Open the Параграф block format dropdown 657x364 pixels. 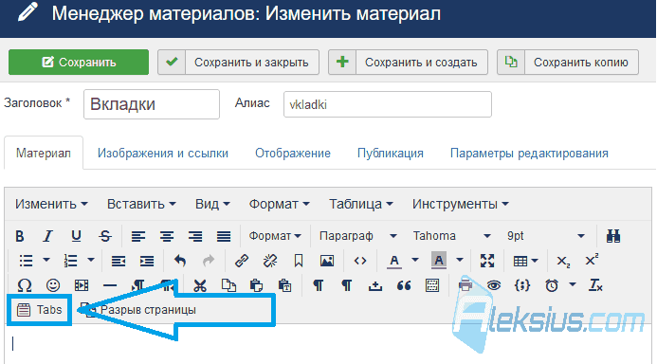point(357,236)
